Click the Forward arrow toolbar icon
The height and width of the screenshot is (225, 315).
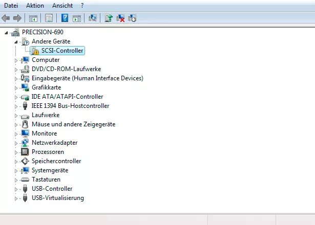17,18
